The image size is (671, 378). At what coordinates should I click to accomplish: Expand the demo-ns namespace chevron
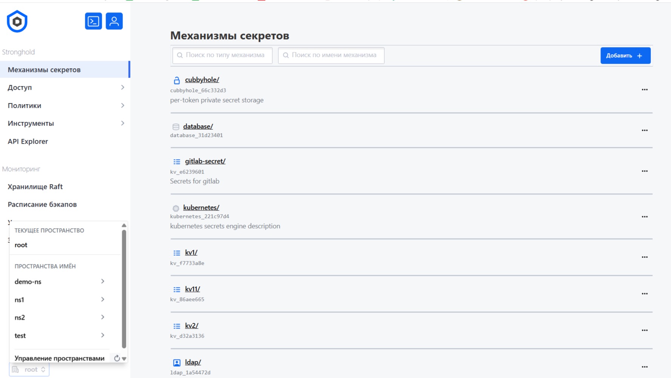click(x=103, y=281)
